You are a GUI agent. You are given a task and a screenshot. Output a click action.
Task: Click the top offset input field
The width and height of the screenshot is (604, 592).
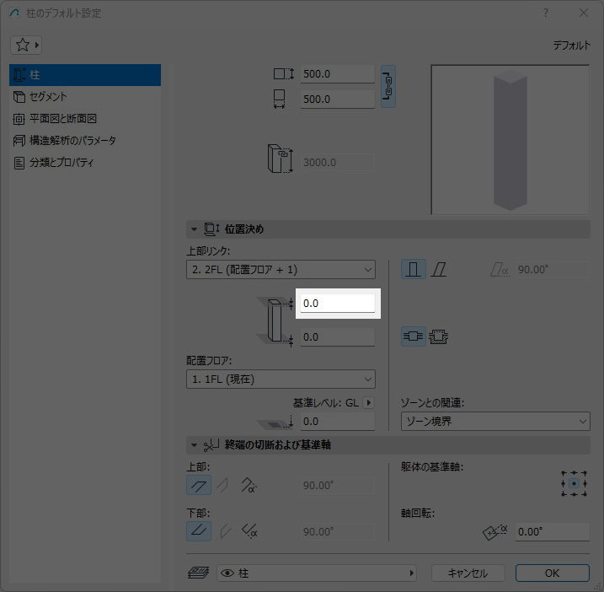tap(337, 304)
